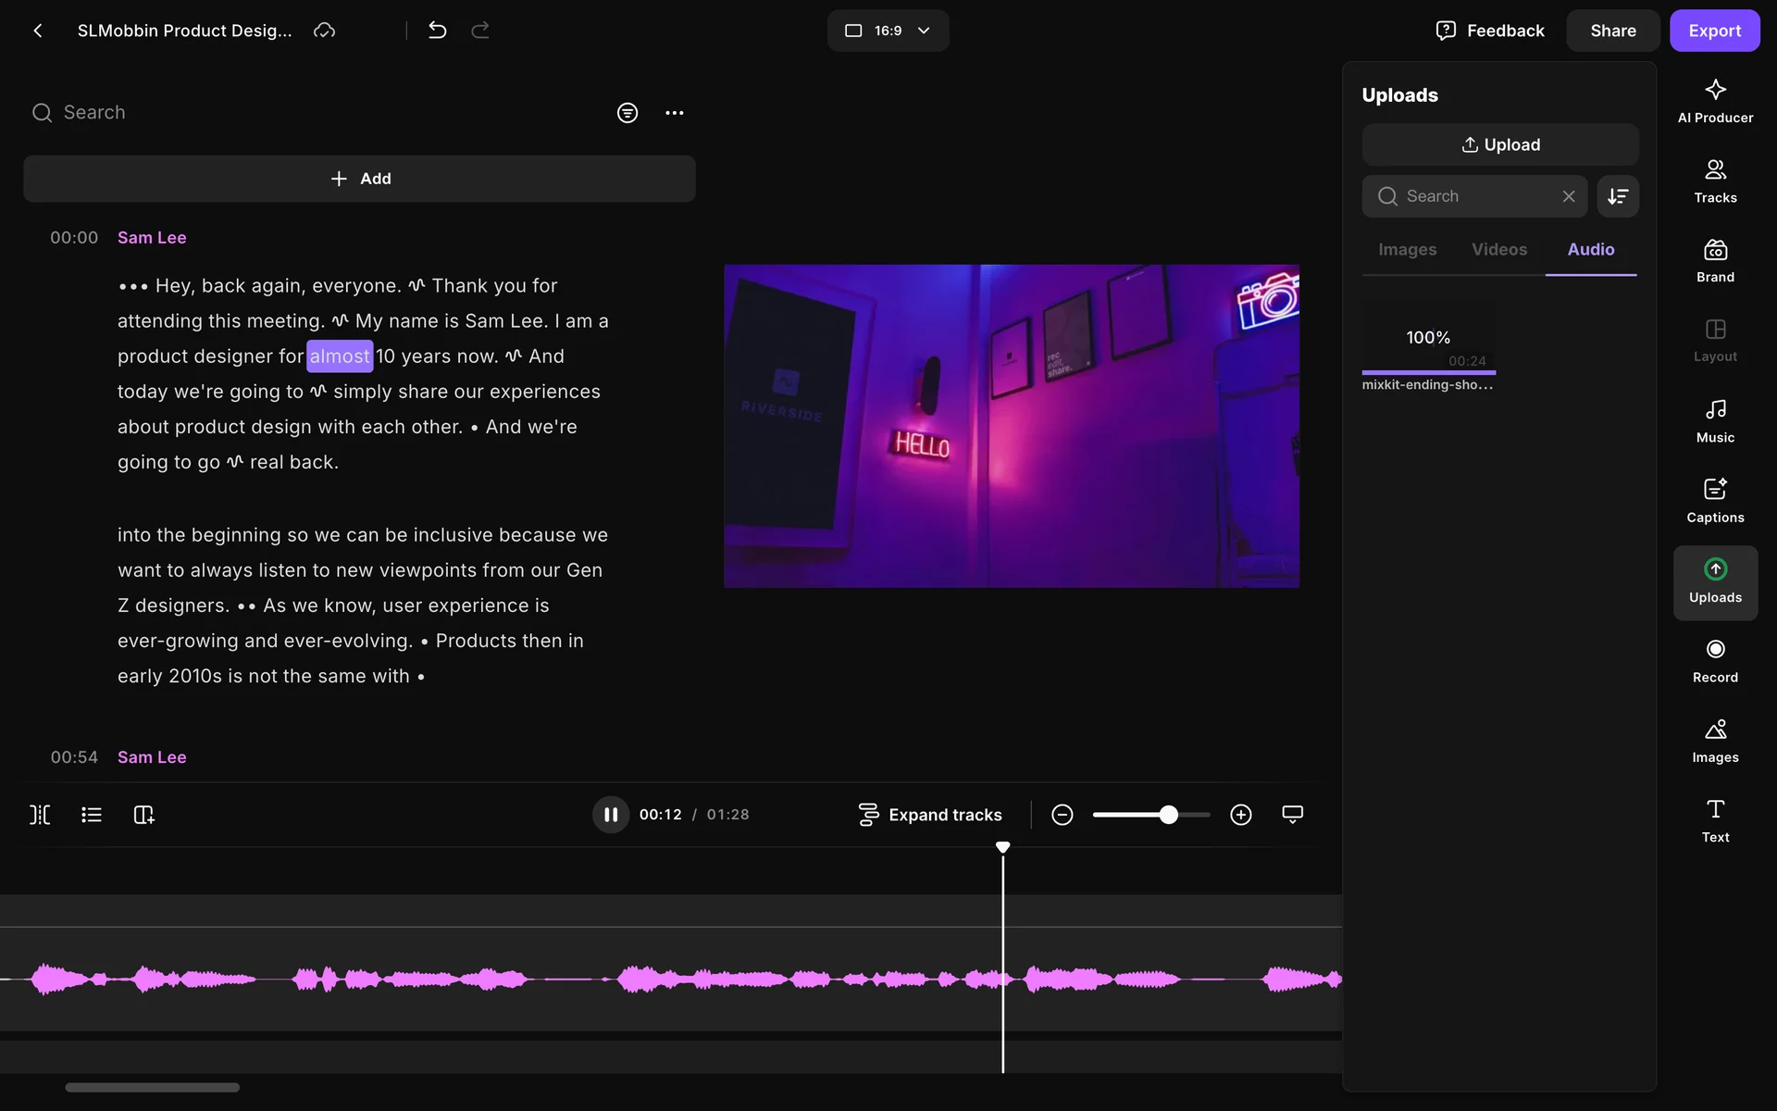This screenshot has width=1777, height=1111.
Task: Open the transcript more options menu
Action: (675, 113)
